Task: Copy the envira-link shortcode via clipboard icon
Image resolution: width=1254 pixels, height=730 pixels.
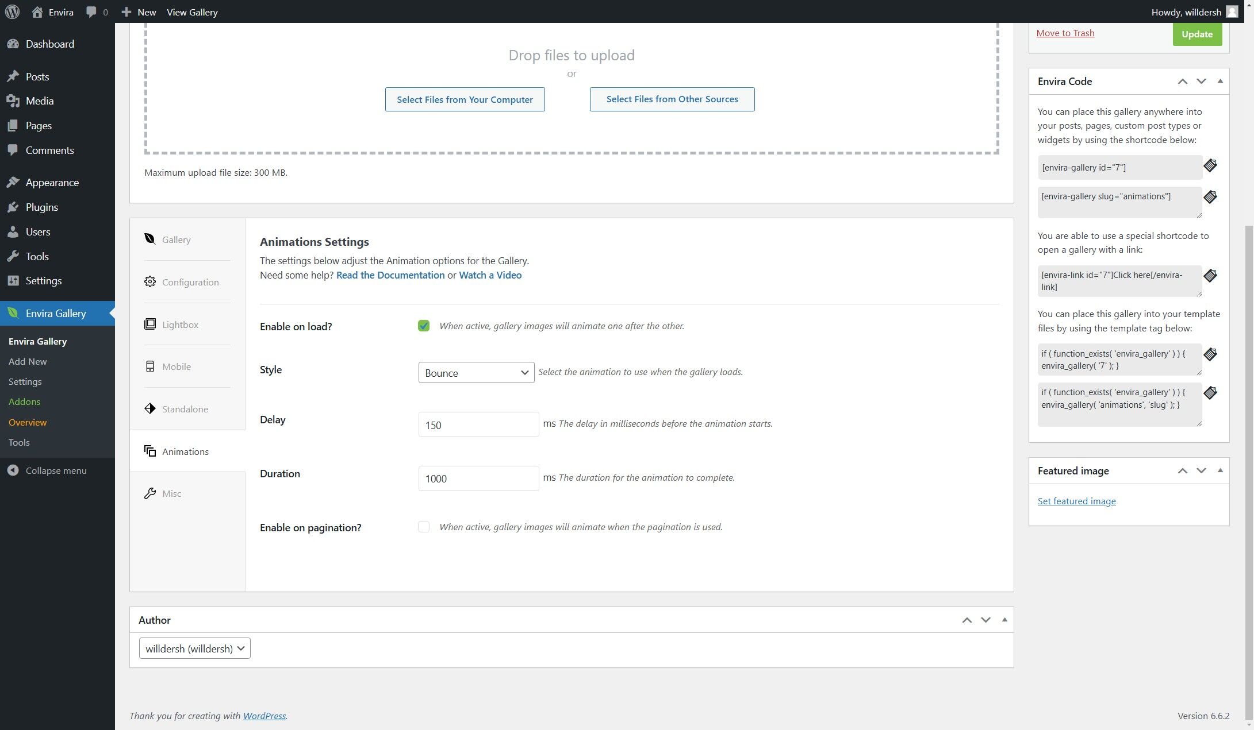Action: pyautogui.click(x=1210, y=276)
